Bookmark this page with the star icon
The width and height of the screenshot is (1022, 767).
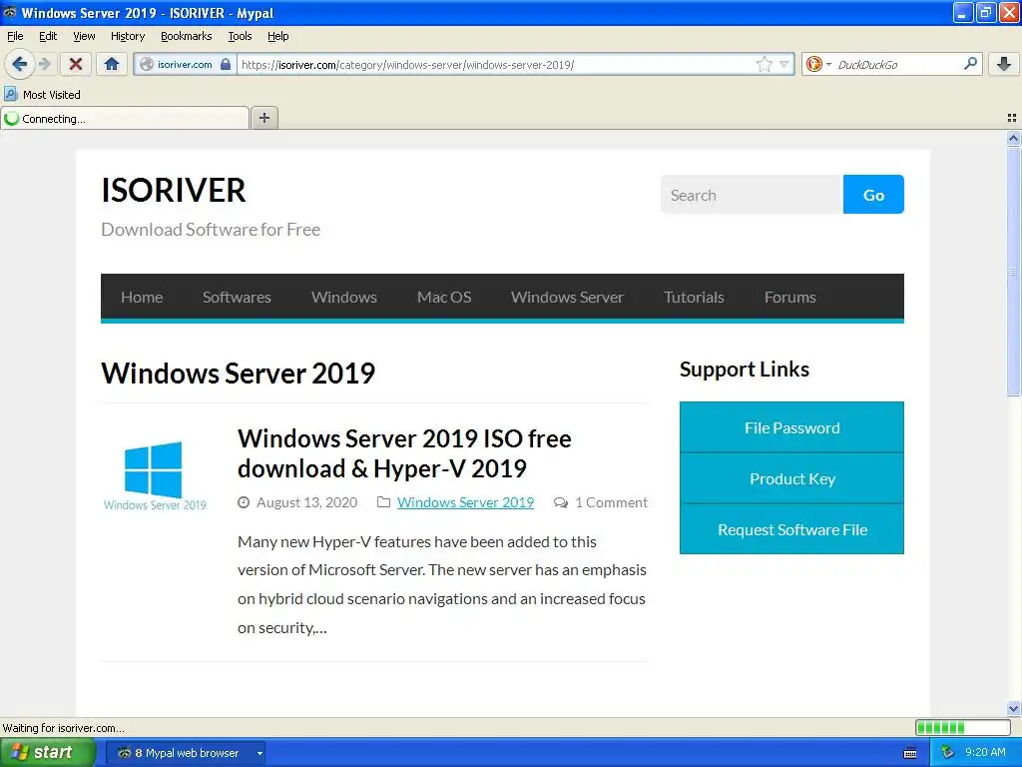[764, 64]
